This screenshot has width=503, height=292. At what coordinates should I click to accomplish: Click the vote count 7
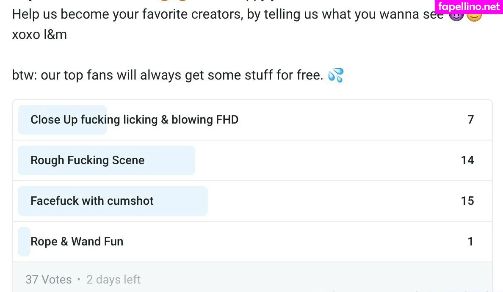(470, 120)
